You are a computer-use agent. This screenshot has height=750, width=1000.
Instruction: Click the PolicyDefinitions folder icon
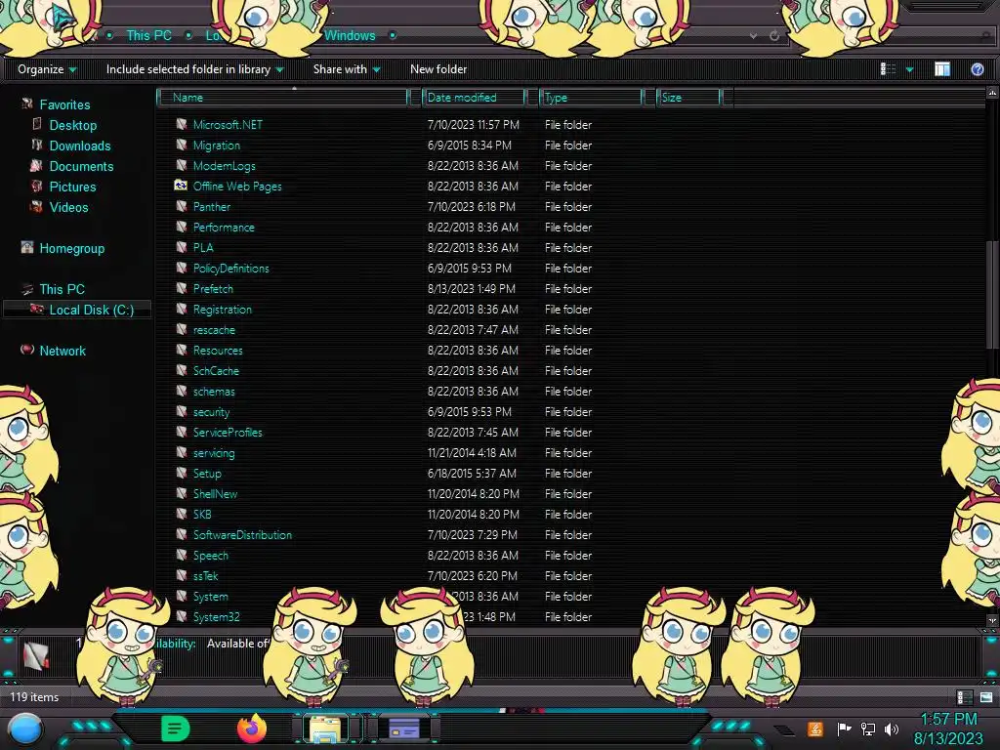(x=182, y=268)
